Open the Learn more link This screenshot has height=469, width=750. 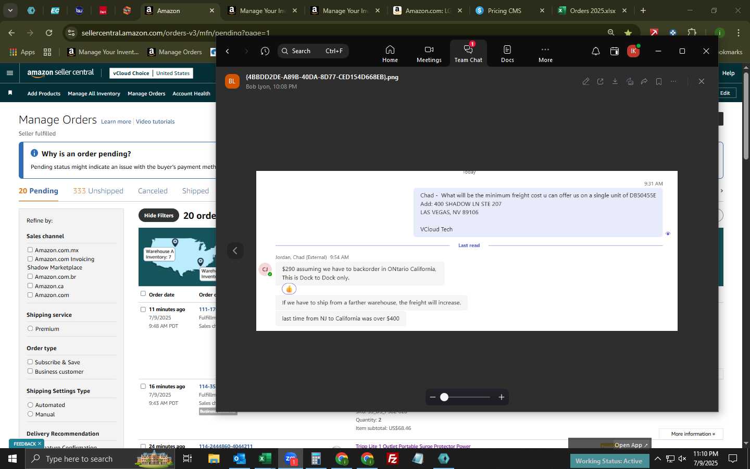pyautogui.click(x=116, y=121)
